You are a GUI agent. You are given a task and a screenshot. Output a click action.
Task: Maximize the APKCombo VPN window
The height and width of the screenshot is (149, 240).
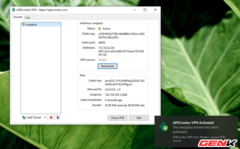(x=145, y=10)
